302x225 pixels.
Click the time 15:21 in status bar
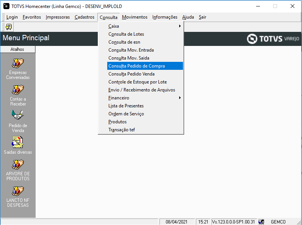pyautogui.click(x=203, y=222)
